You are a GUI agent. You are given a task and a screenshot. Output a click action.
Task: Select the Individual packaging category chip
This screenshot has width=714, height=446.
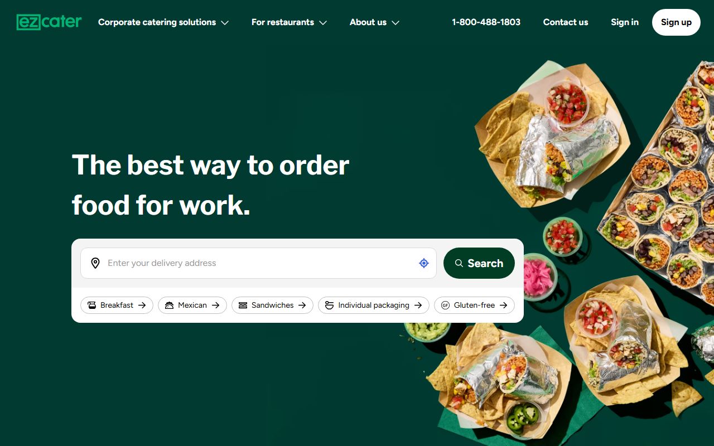[374, 305]
